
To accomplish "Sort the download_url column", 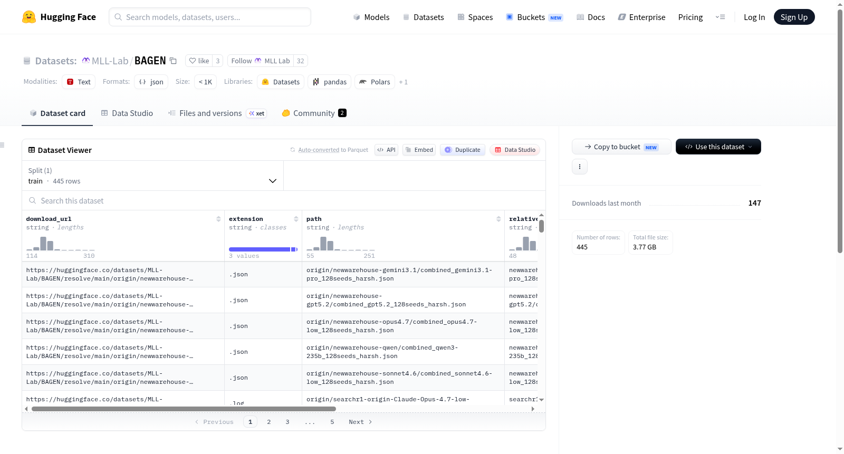I will [x=218, y=219].
